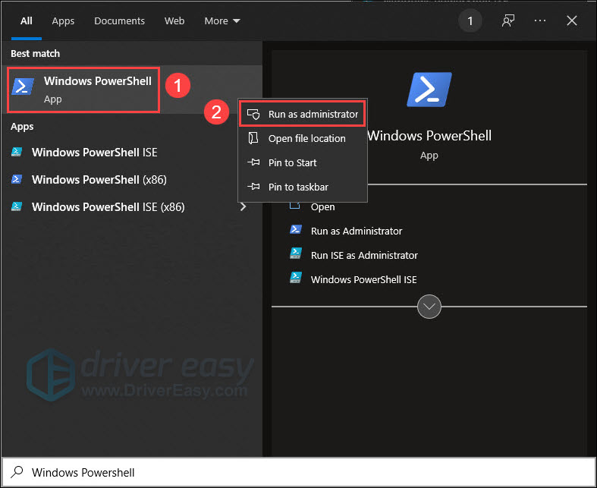Click the large PowerShell logo in preview pane
The image size is (597, 488).
click(429, 90)
